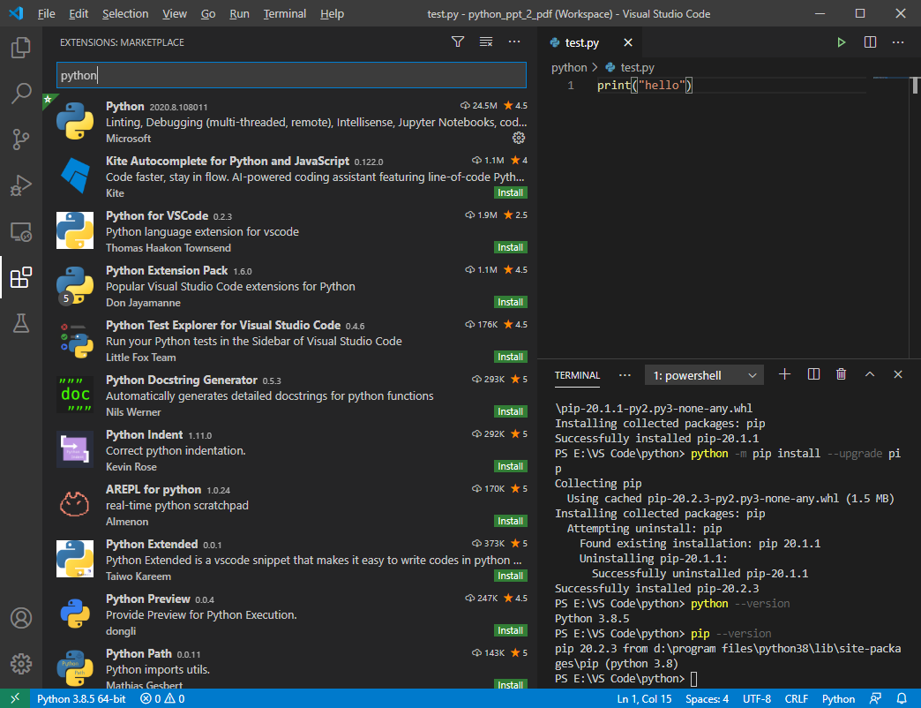Change UTF-8 file encoding
Image resolution: width=921 pixels, height=708 pixels.
757,698
